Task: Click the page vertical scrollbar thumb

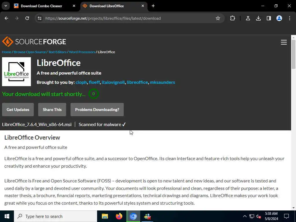Action: coord(294,54)
